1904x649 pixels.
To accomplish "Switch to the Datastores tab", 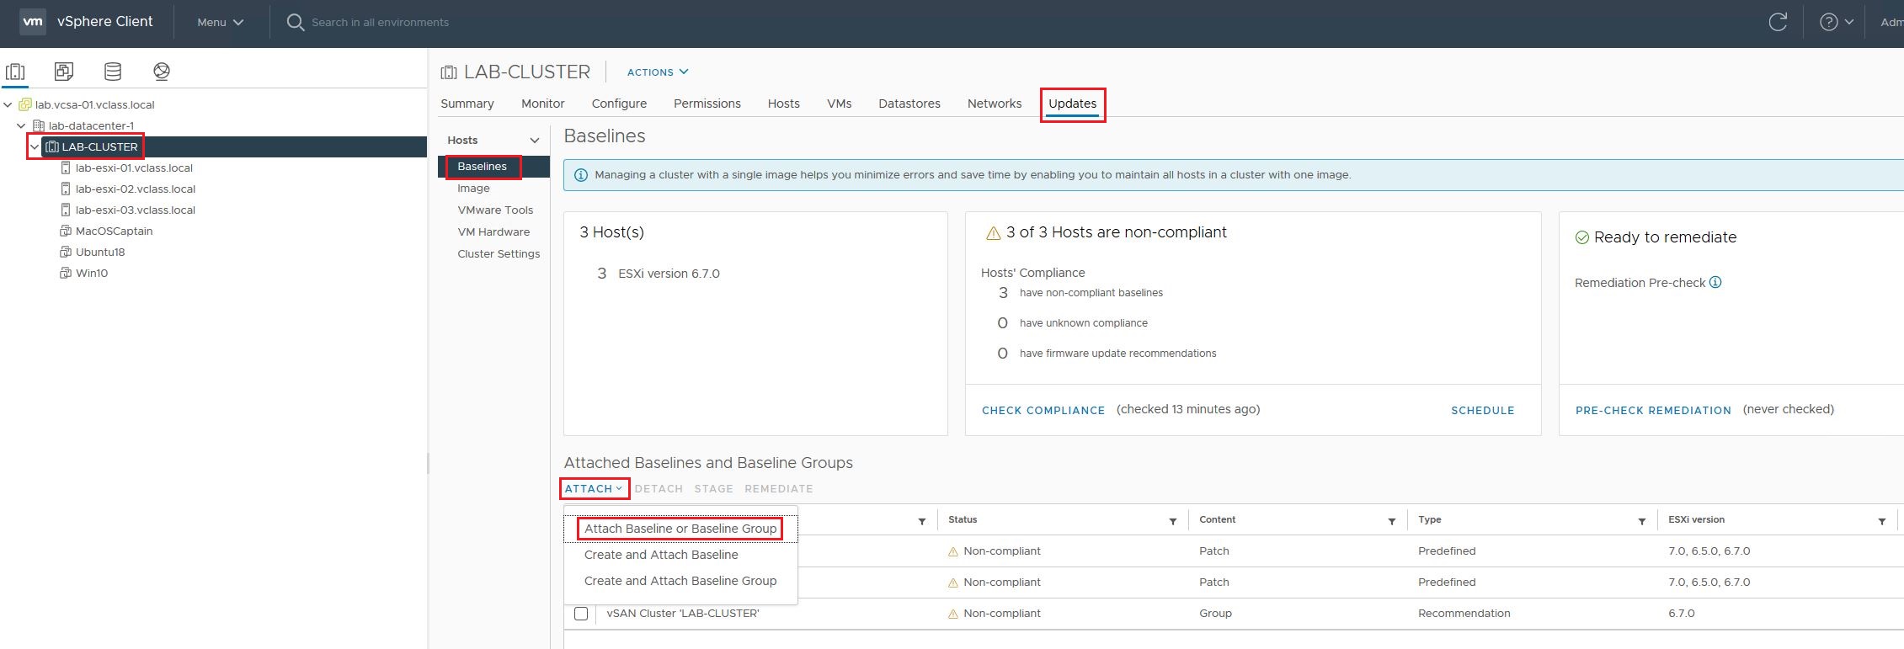I will coord(909,104).
